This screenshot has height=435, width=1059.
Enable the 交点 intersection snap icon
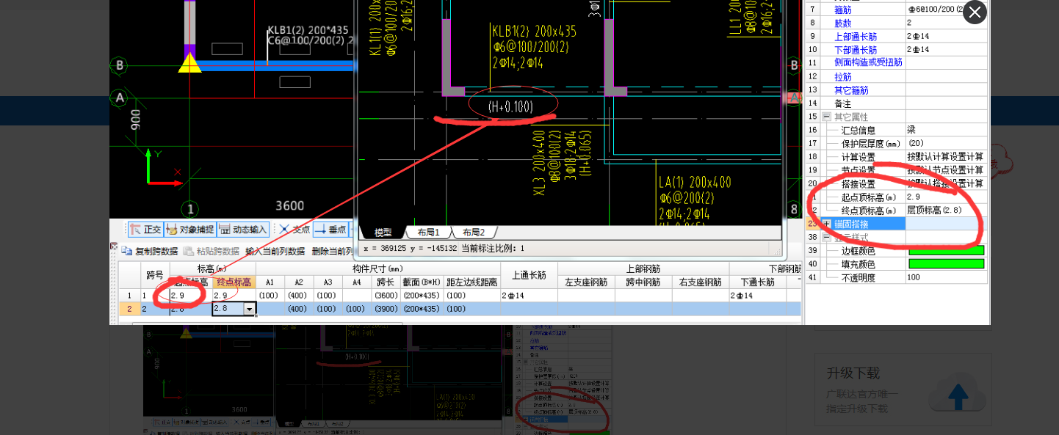pyautogui.click(x=294, y=230)
